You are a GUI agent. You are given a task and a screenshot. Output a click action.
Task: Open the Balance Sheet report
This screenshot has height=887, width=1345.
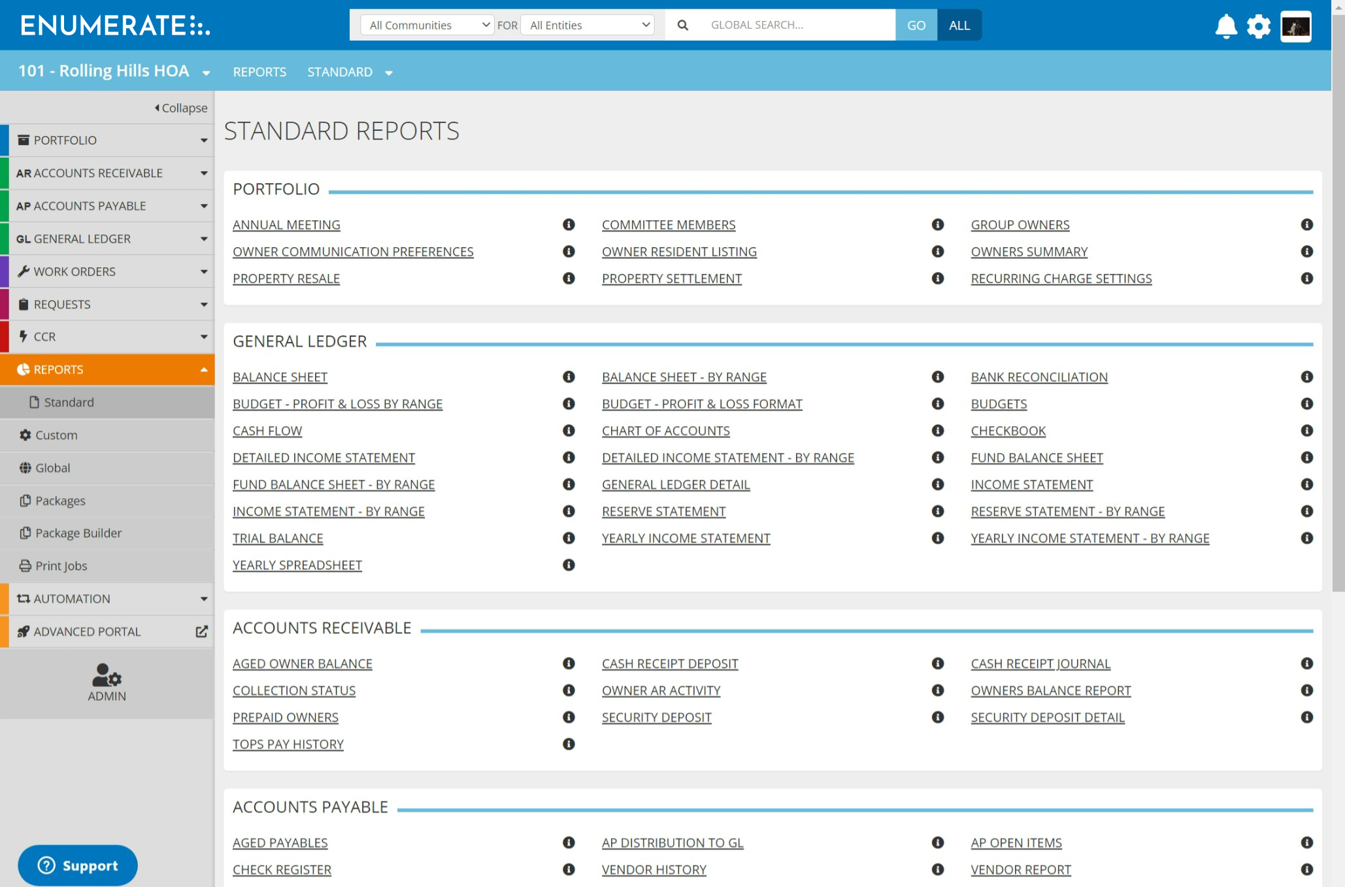[280, 377]
